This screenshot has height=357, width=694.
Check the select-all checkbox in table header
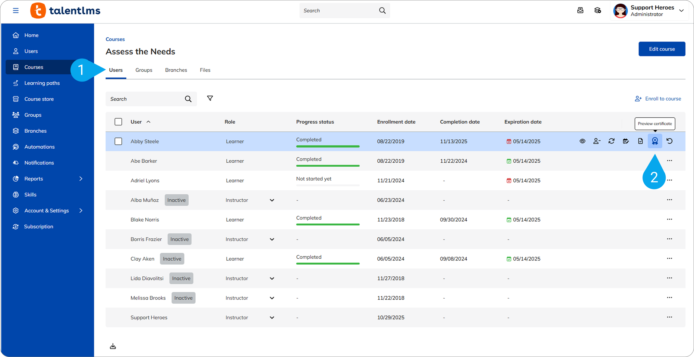click(118, 122)
